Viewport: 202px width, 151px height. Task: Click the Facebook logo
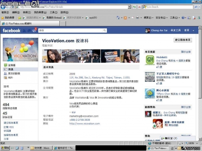click(x=11, y=31)
